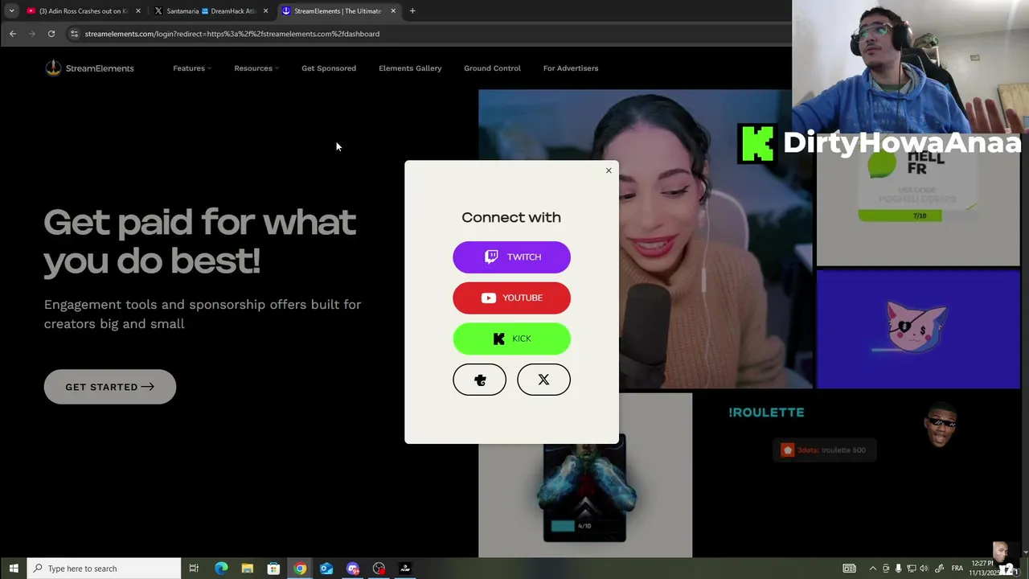Screen dimensions: 1029x579
Task: Click the pink cat widget thumbnail
Action: click(918, 329)
